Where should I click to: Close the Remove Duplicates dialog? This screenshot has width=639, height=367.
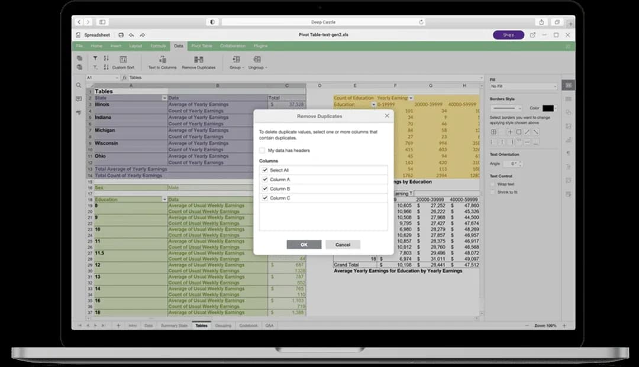tap(387, 116)
